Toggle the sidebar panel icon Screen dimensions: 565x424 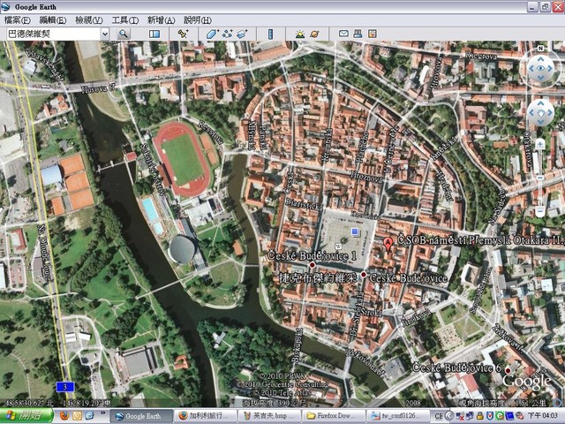154,34
